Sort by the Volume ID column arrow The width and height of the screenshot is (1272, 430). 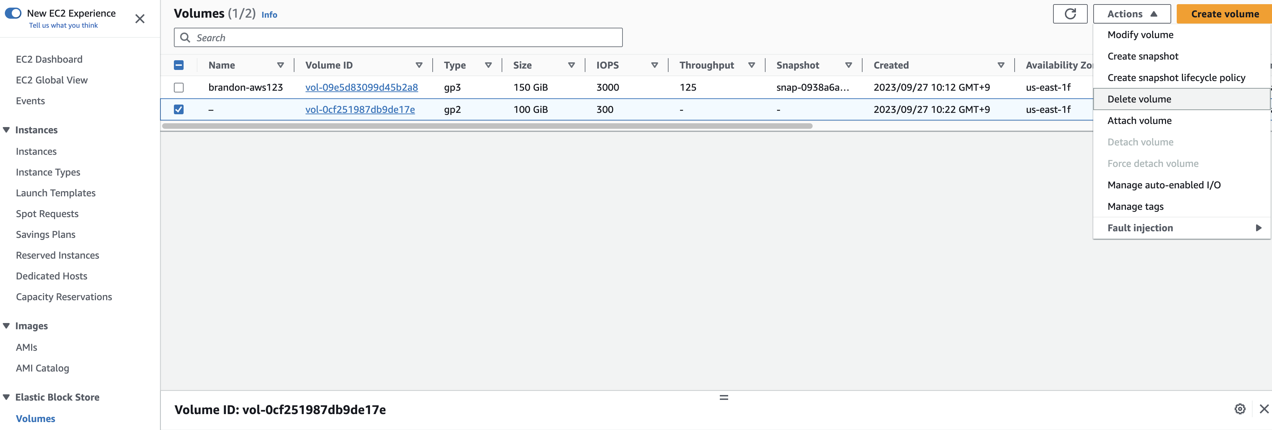pos(419,65)
